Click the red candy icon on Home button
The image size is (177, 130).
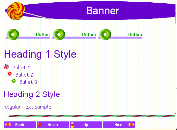[x=40, y=125]
